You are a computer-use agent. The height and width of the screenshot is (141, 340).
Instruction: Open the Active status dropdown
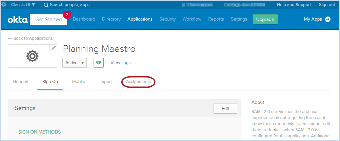pos(74,63)
